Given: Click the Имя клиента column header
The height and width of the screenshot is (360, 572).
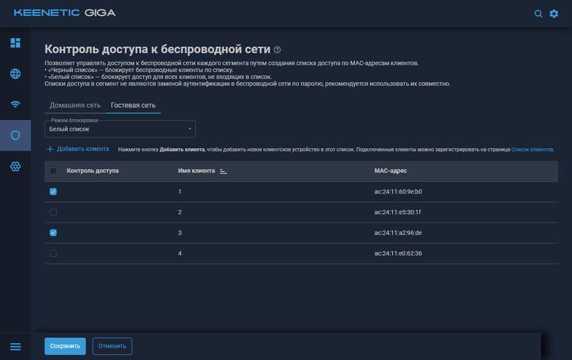Looking at the screenshot, I should click(x=196, y=171).
